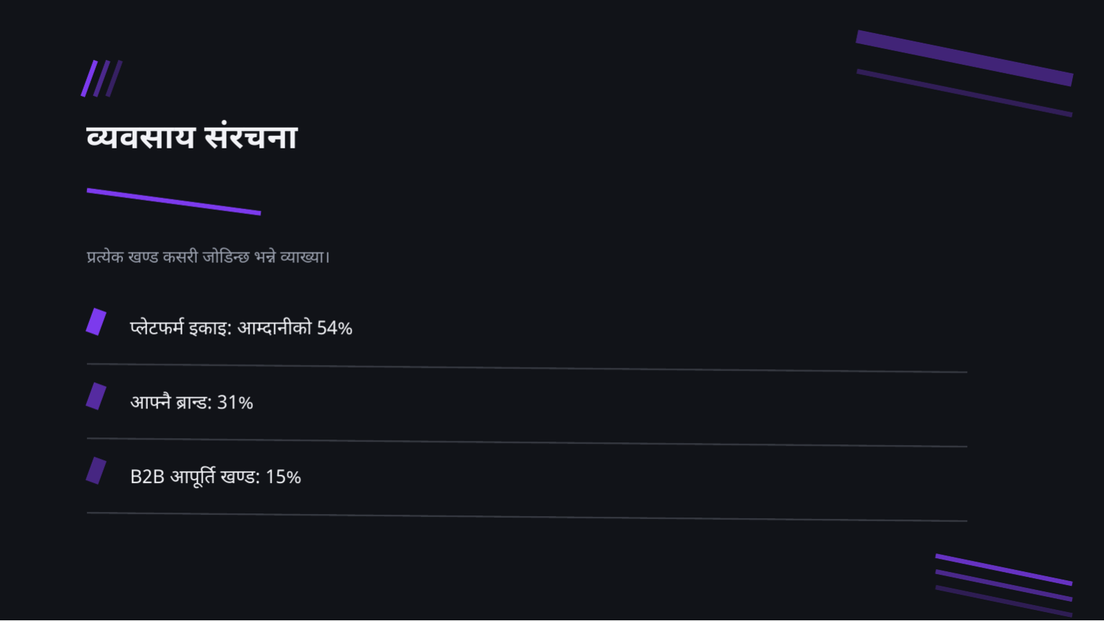Viewport: 1104px width, 621px height.
Task: Click the divider line below B2B row
Action: tap(526, 517)
